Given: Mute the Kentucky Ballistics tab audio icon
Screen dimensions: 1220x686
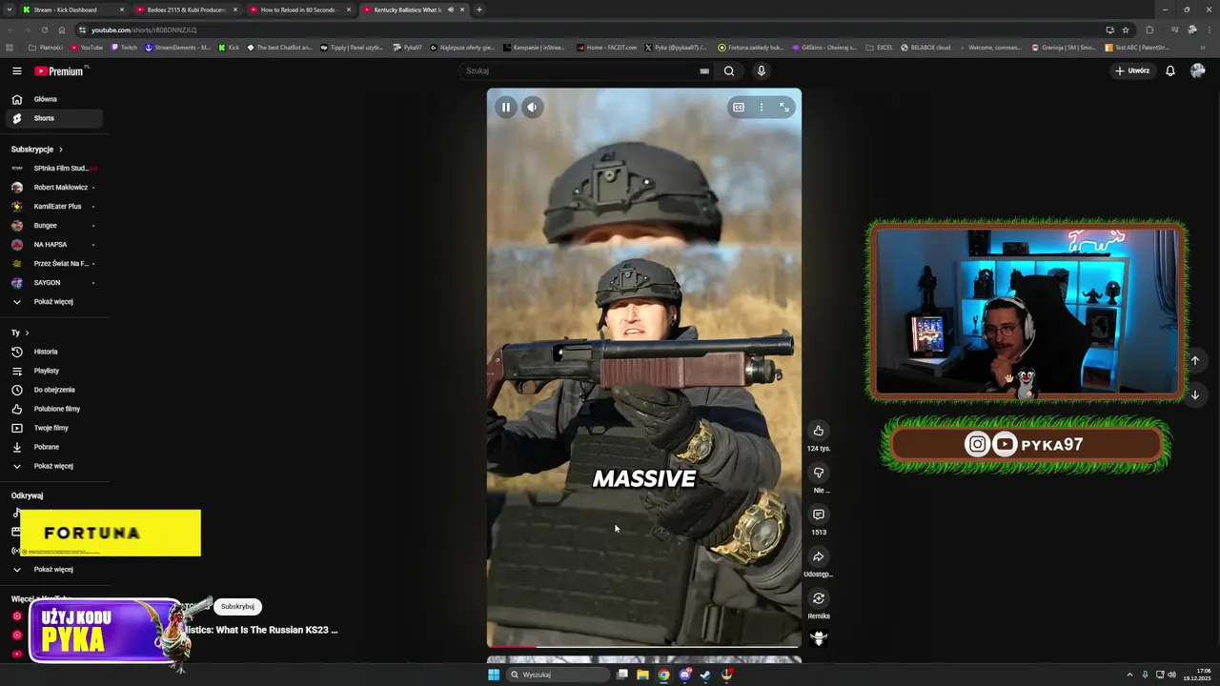Looking at the screenshot, I should 451,10.
